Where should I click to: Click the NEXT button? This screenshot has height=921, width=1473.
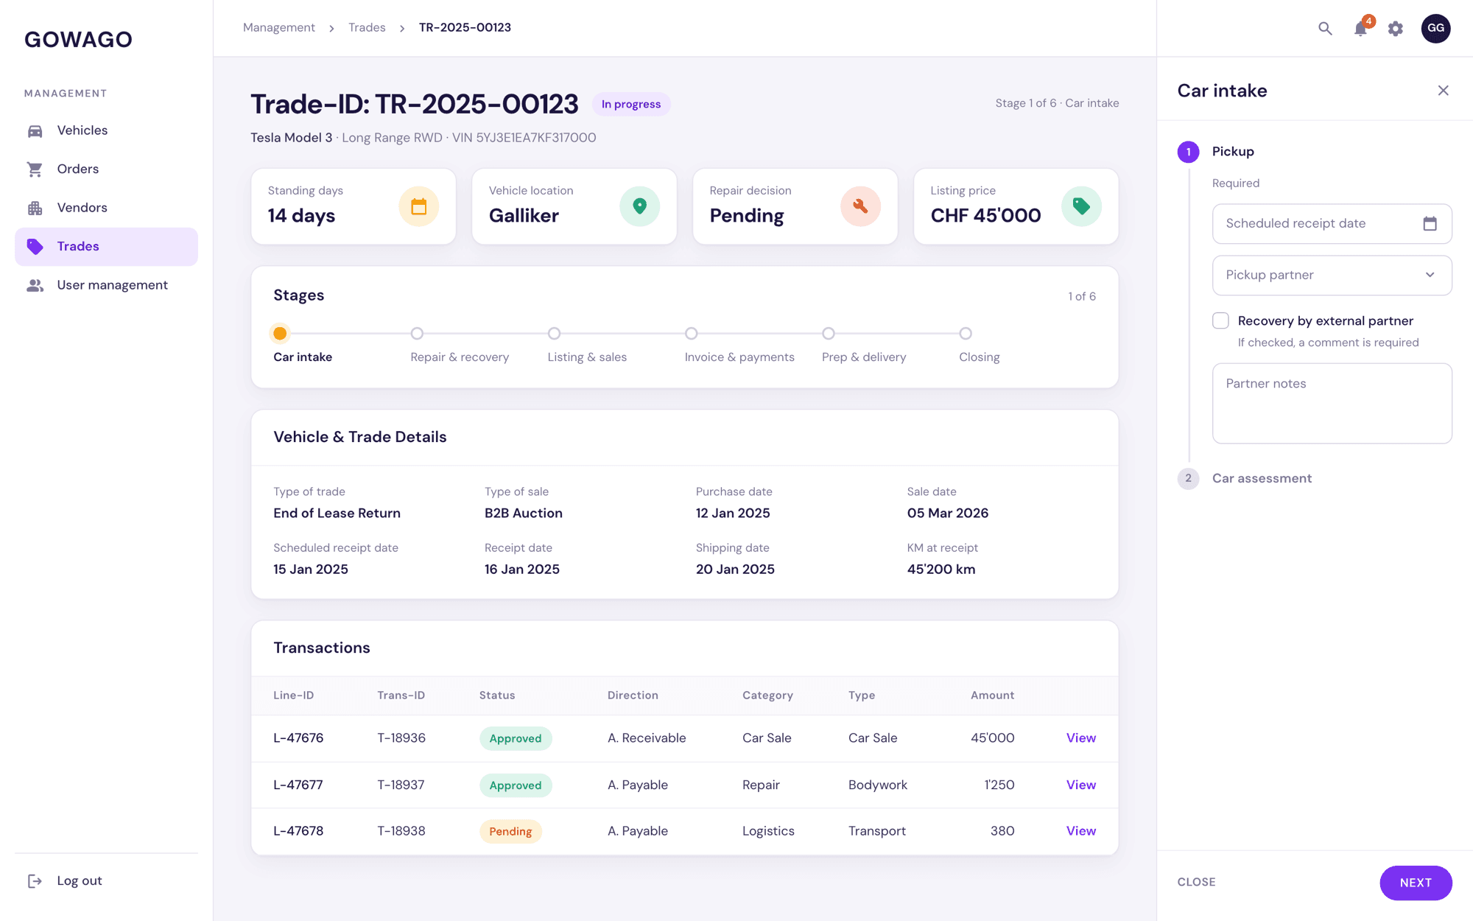(1416, 882)
